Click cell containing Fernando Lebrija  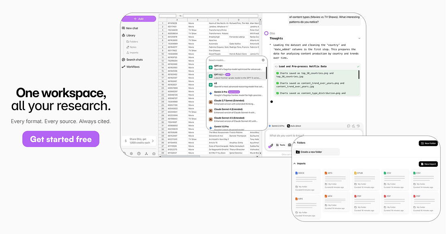(239, 36)
